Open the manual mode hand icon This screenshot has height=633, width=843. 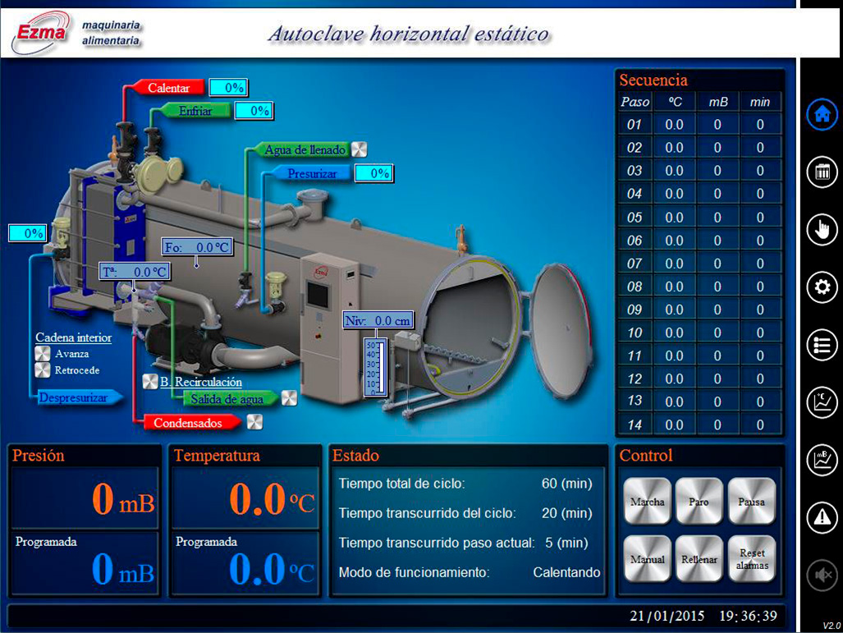pos(822,230)
